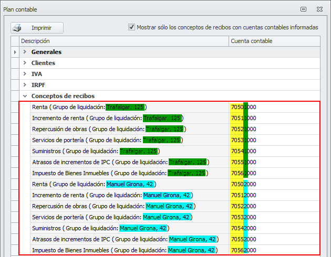Click account cell 70551000
The image size is (331, 257).
click(x=274, y=162)
